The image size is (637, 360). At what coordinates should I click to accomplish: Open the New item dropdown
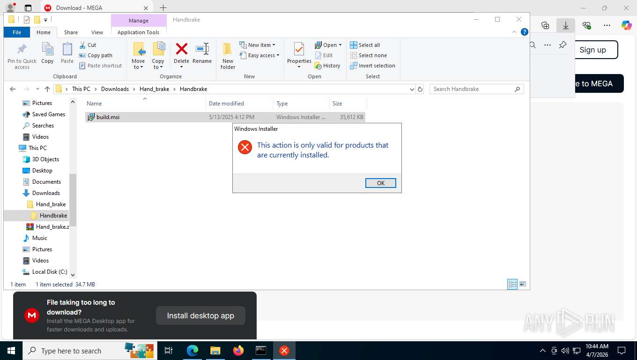(x=257, y=45)
